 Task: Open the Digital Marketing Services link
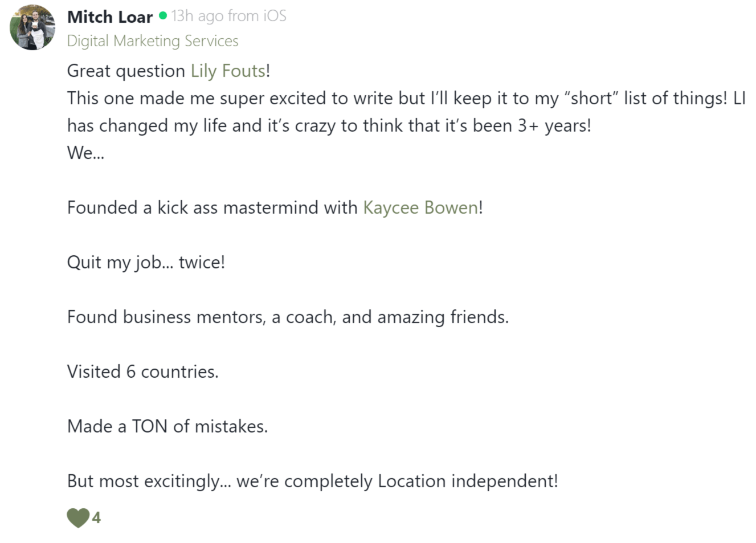pos(153,41)
